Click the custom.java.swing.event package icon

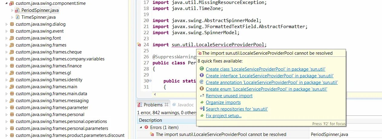click(x=12, y=31)
